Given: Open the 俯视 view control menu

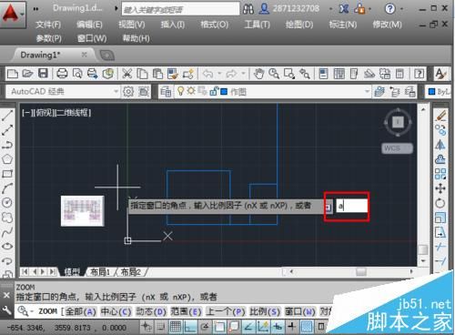Looking at the screenshot, I should [45, 113].
